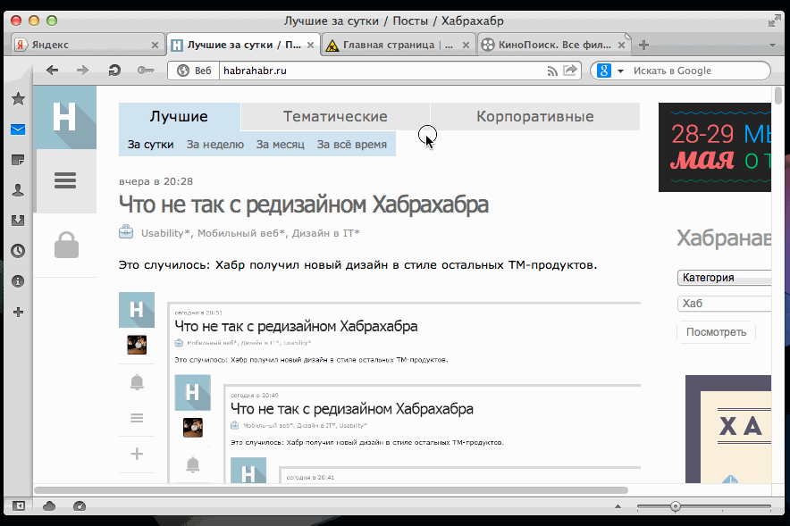This screenshot has height=526, width=790.
Task: Open the Дизайн в IT* hub link
Action: tap(326, 233)
